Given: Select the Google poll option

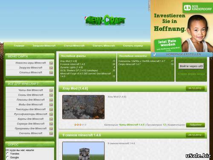Looking at the screenshot, I should click(x=8, y=157).
